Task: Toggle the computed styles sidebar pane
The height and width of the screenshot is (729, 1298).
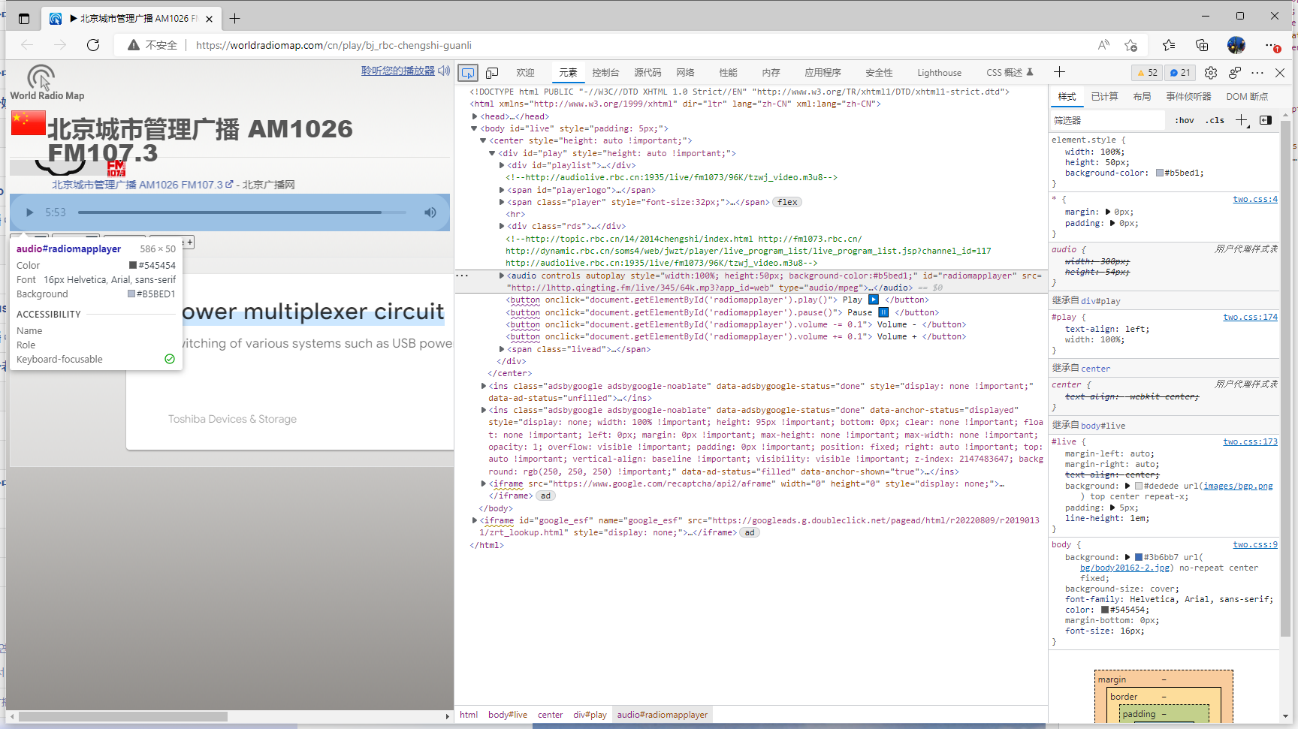Action: pos(1266,120)
